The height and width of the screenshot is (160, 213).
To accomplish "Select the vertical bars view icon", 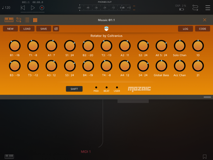I will [35, 20].
